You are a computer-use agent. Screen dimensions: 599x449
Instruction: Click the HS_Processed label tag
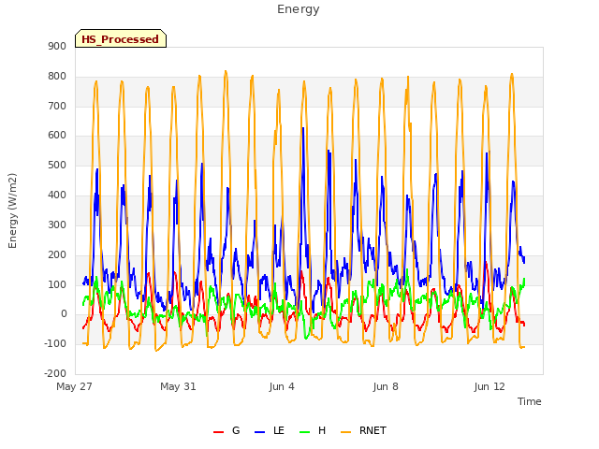click(121, 38)
